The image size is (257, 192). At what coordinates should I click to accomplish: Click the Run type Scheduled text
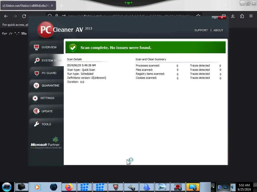click(80, 74)
